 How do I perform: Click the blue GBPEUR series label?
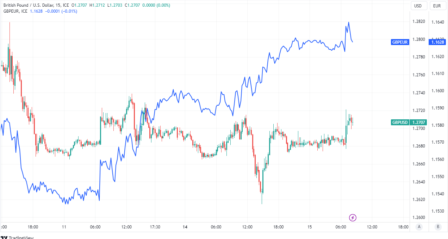tap(400, 42)
